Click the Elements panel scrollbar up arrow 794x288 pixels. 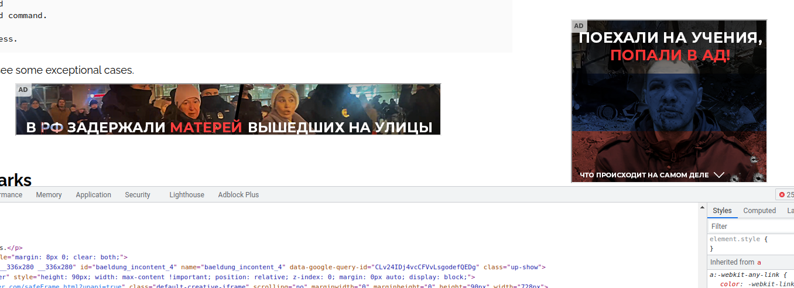702,207
